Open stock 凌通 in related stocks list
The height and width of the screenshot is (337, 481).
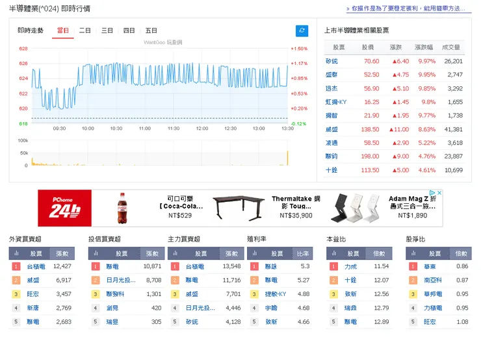point(331,143)
